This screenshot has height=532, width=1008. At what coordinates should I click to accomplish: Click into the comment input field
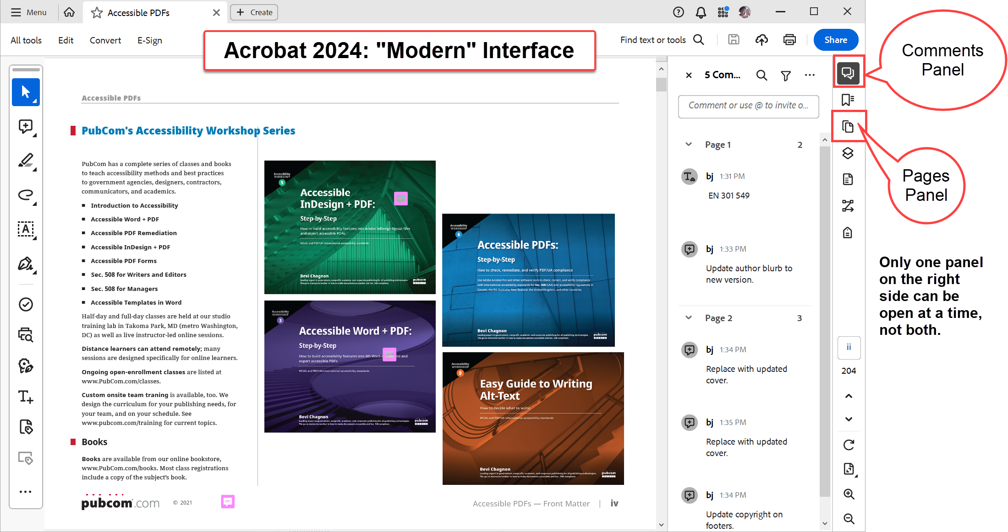pyautogui.click(x=748, y=106)
